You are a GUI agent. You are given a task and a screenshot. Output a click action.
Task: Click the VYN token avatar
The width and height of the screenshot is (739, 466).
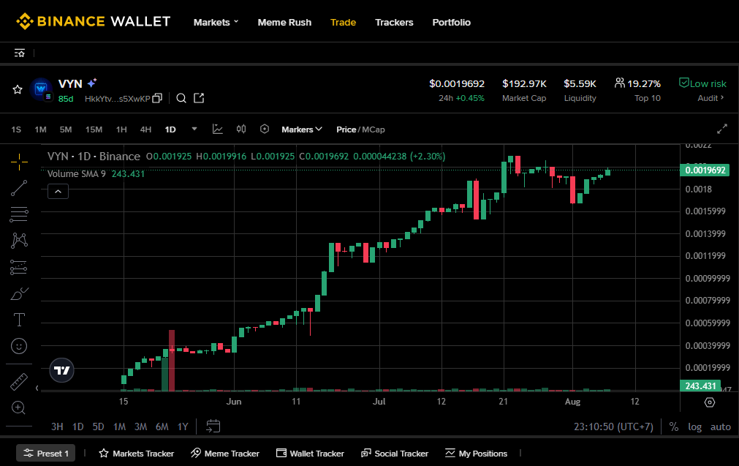(41, 89)
